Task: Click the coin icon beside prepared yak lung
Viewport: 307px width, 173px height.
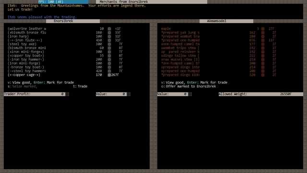Action: [x=263, y=33]
